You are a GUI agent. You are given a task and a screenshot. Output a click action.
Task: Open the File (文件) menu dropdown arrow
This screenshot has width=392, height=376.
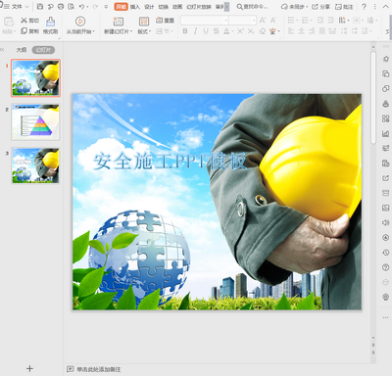(x=27, y=7)
